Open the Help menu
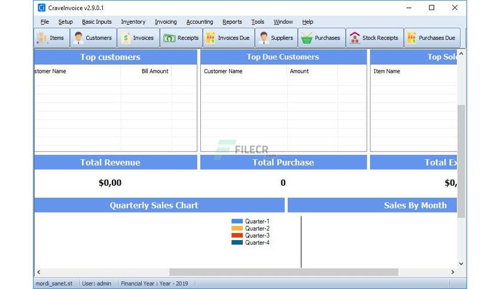This screenshot has height=289, width=500. click(308, 21)
